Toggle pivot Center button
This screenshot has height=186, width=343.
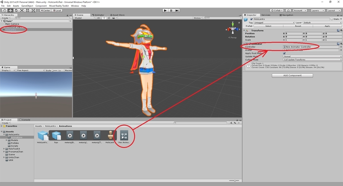click(46, 10)
